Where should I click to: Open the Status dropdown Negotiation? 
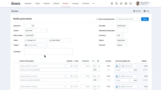122,40
